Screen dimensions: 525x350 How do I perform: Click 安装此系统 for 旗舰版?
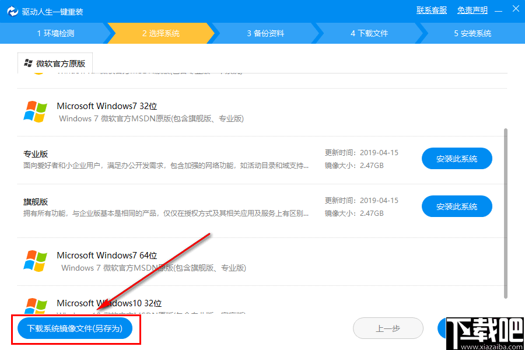click(457, 206)
